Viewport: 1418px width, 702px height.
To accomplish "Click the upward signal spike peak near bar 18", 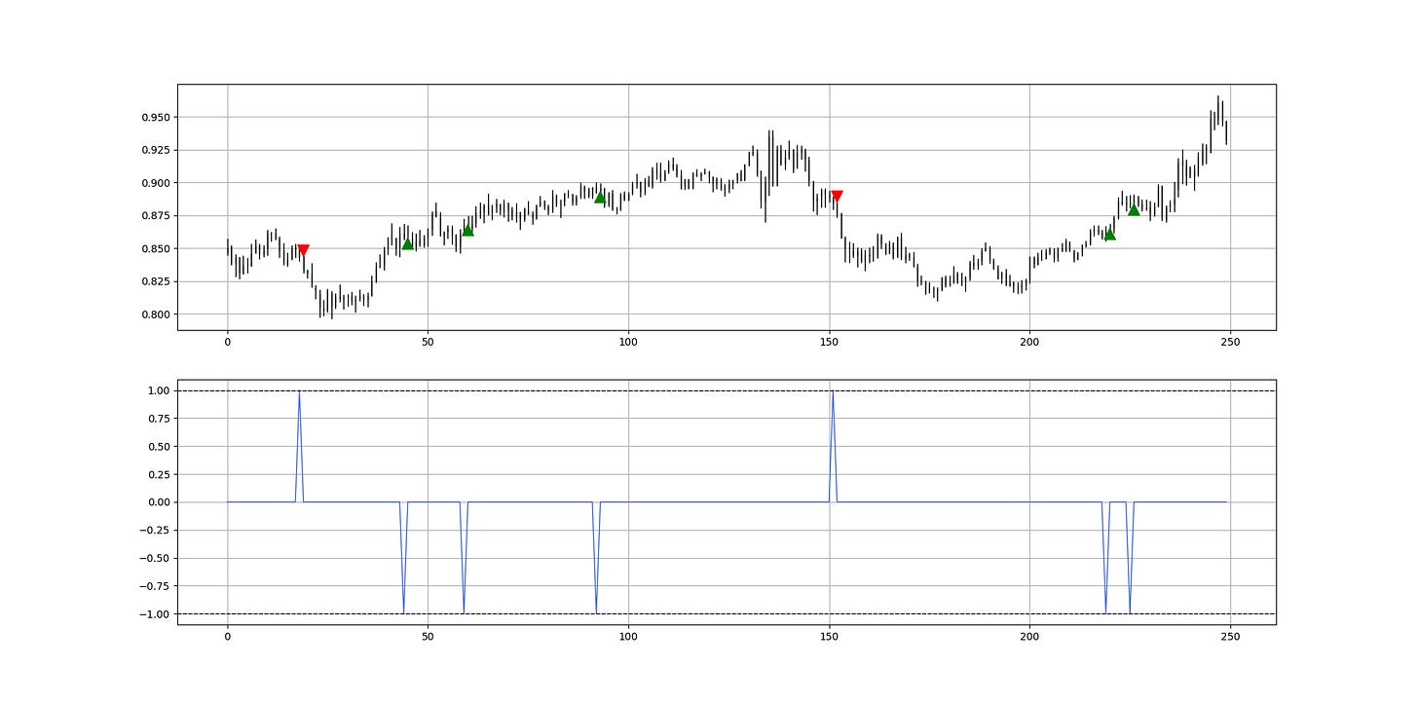I will [299, 391].
